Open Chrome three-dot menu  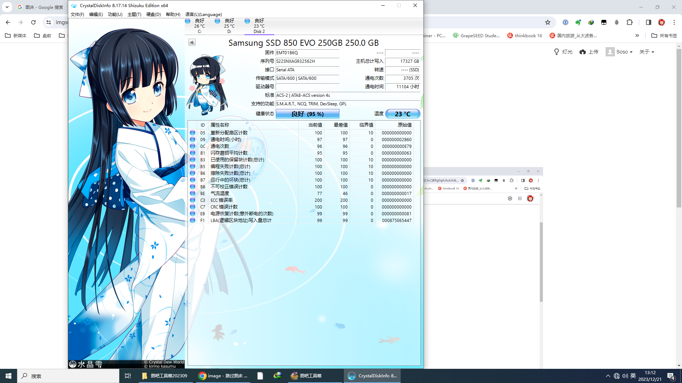pos(674,22)
